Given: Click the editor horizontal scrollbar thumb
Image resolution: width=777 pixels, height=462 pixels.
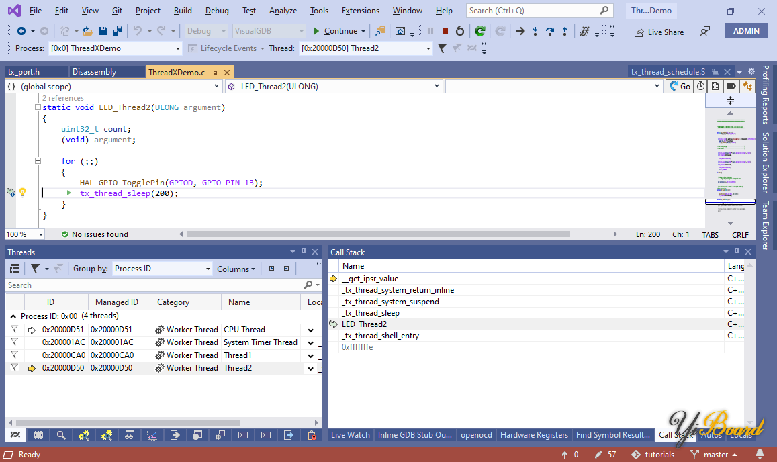Looking at the screenshot, I should tap(378, 234).
